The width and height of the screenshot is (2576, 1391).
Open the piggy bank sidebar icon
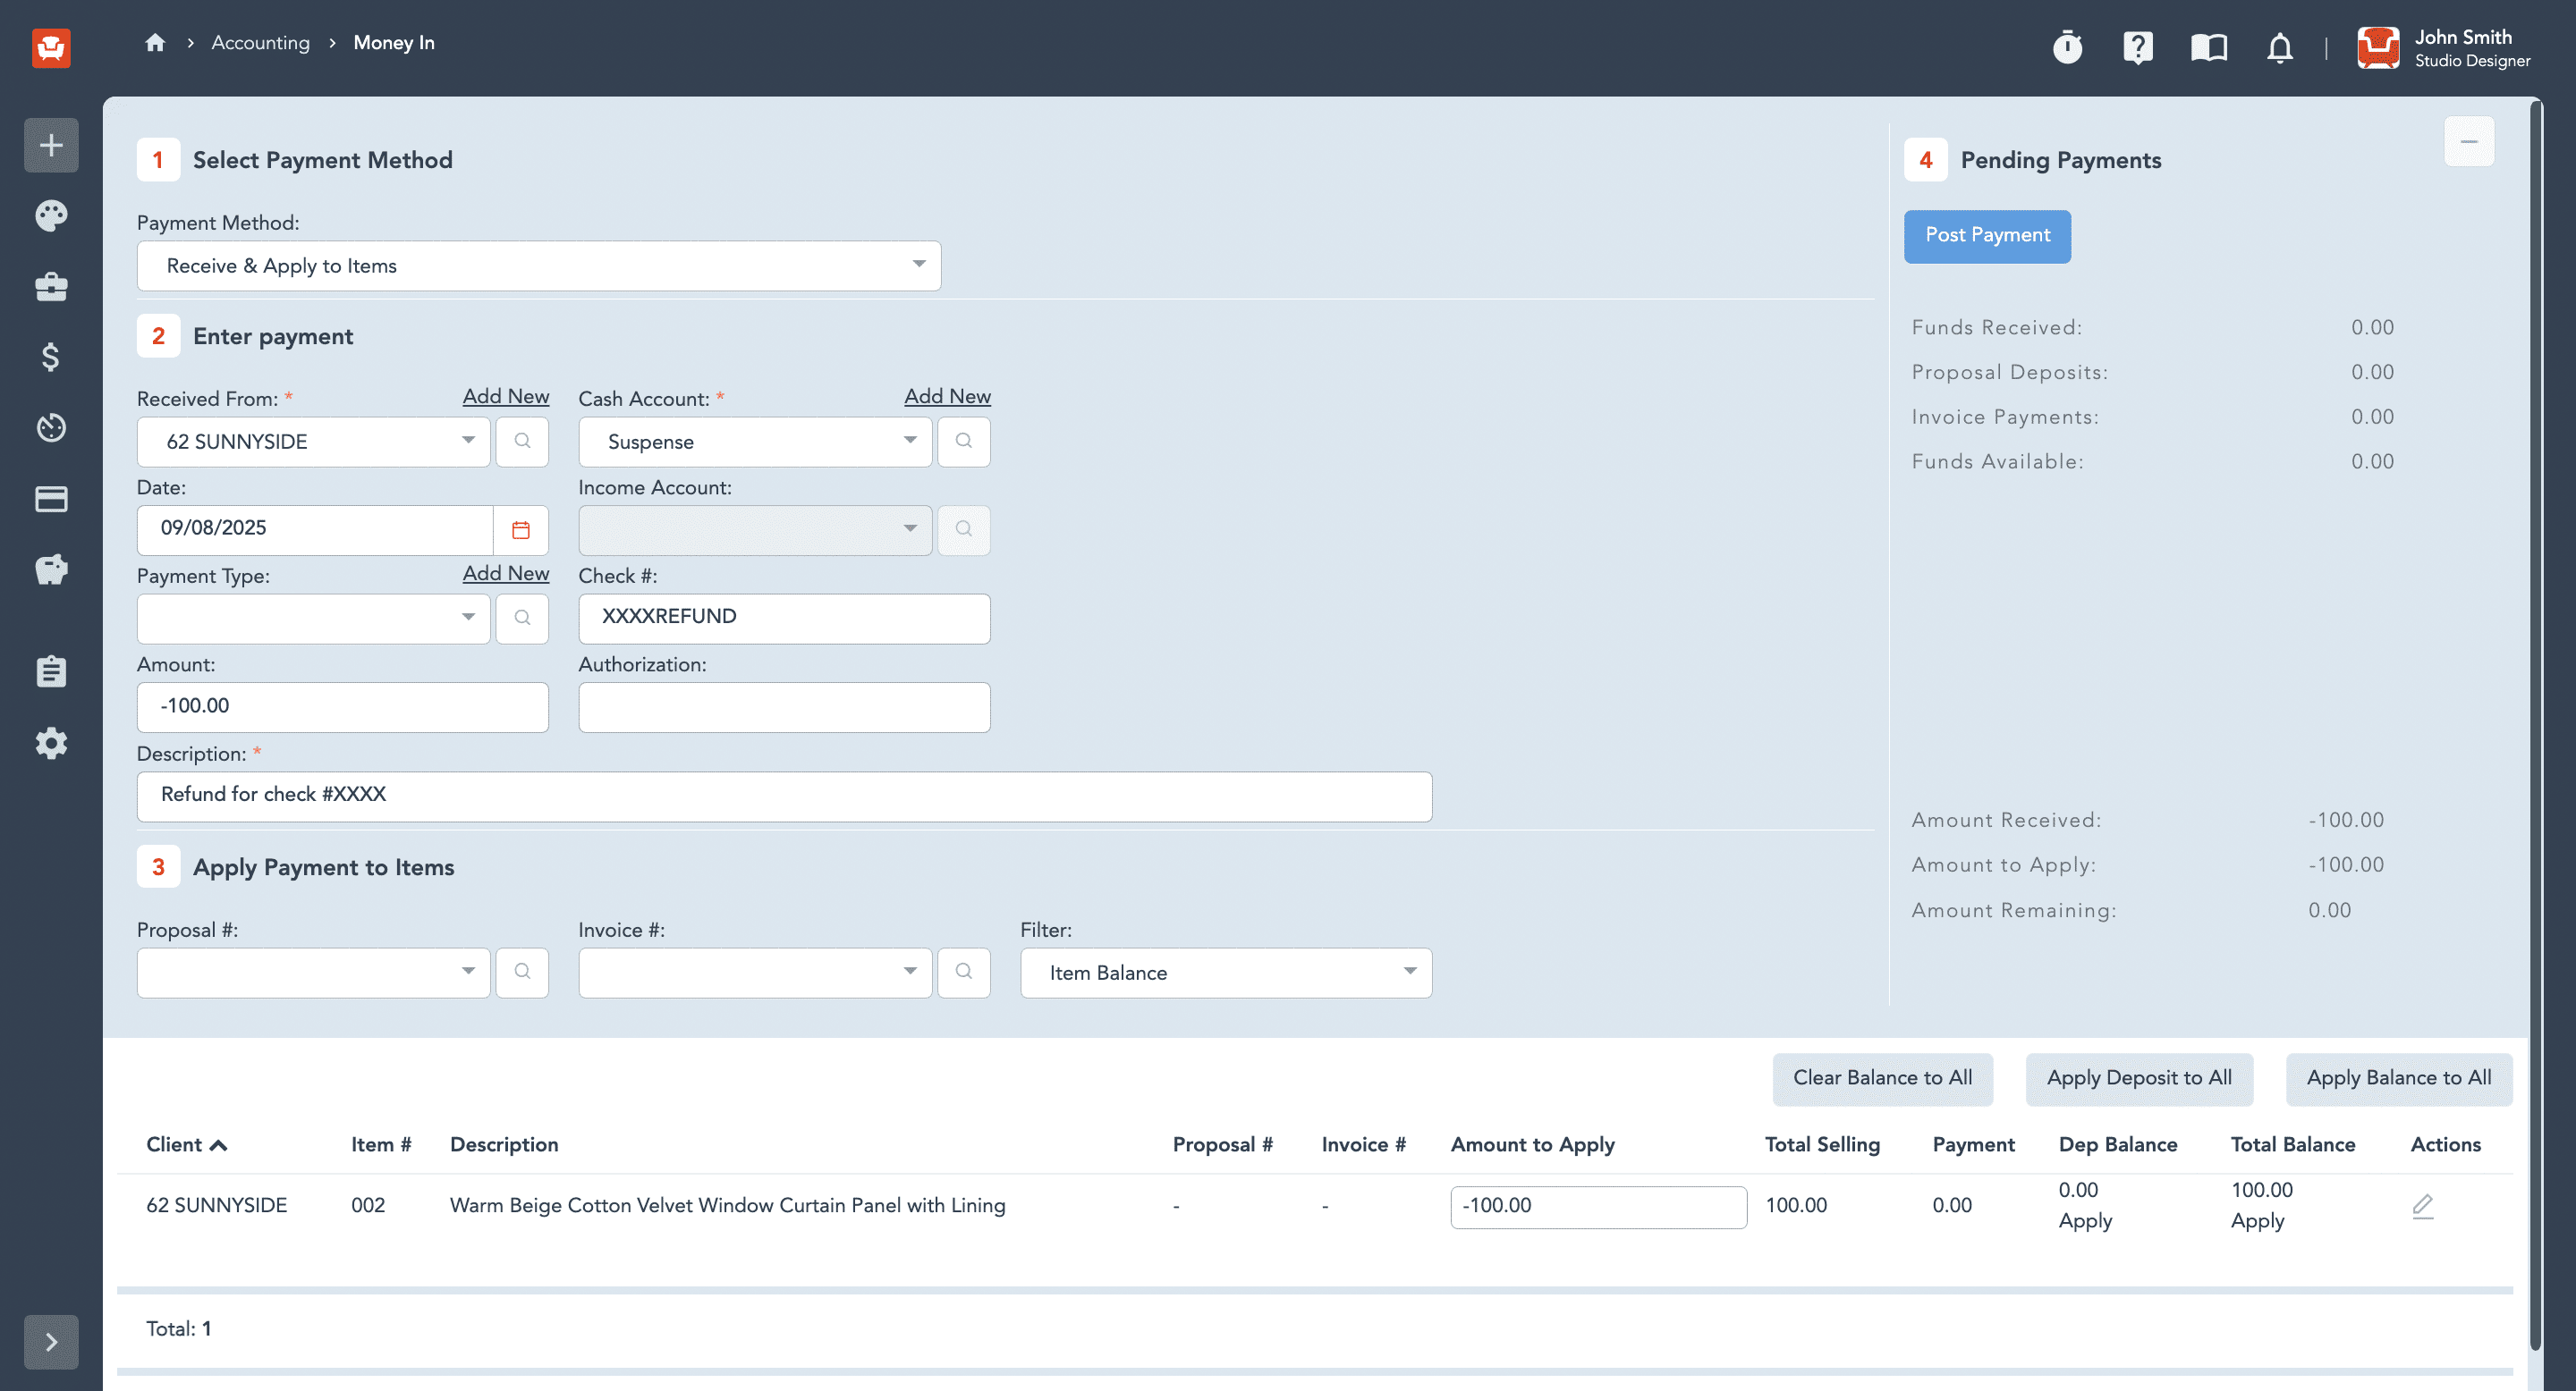tap(51, 569)
